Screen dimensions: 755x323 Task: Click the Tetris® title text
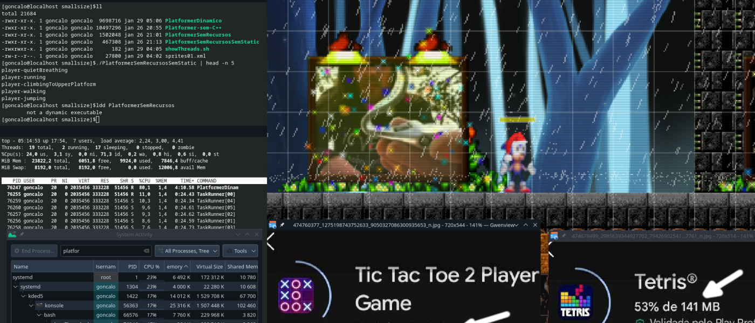[x=665, y=282]
